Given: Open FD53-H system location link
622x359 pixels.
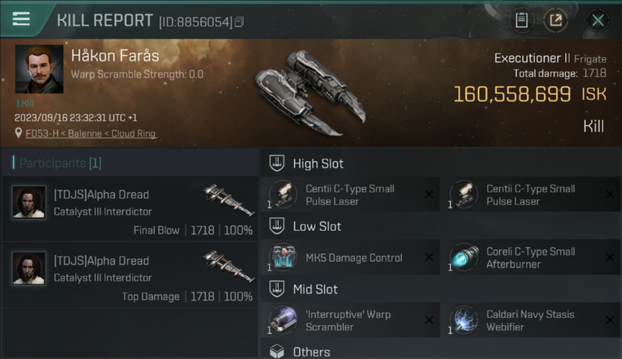Looking at the screenshot, I should [x=91, y=134].
